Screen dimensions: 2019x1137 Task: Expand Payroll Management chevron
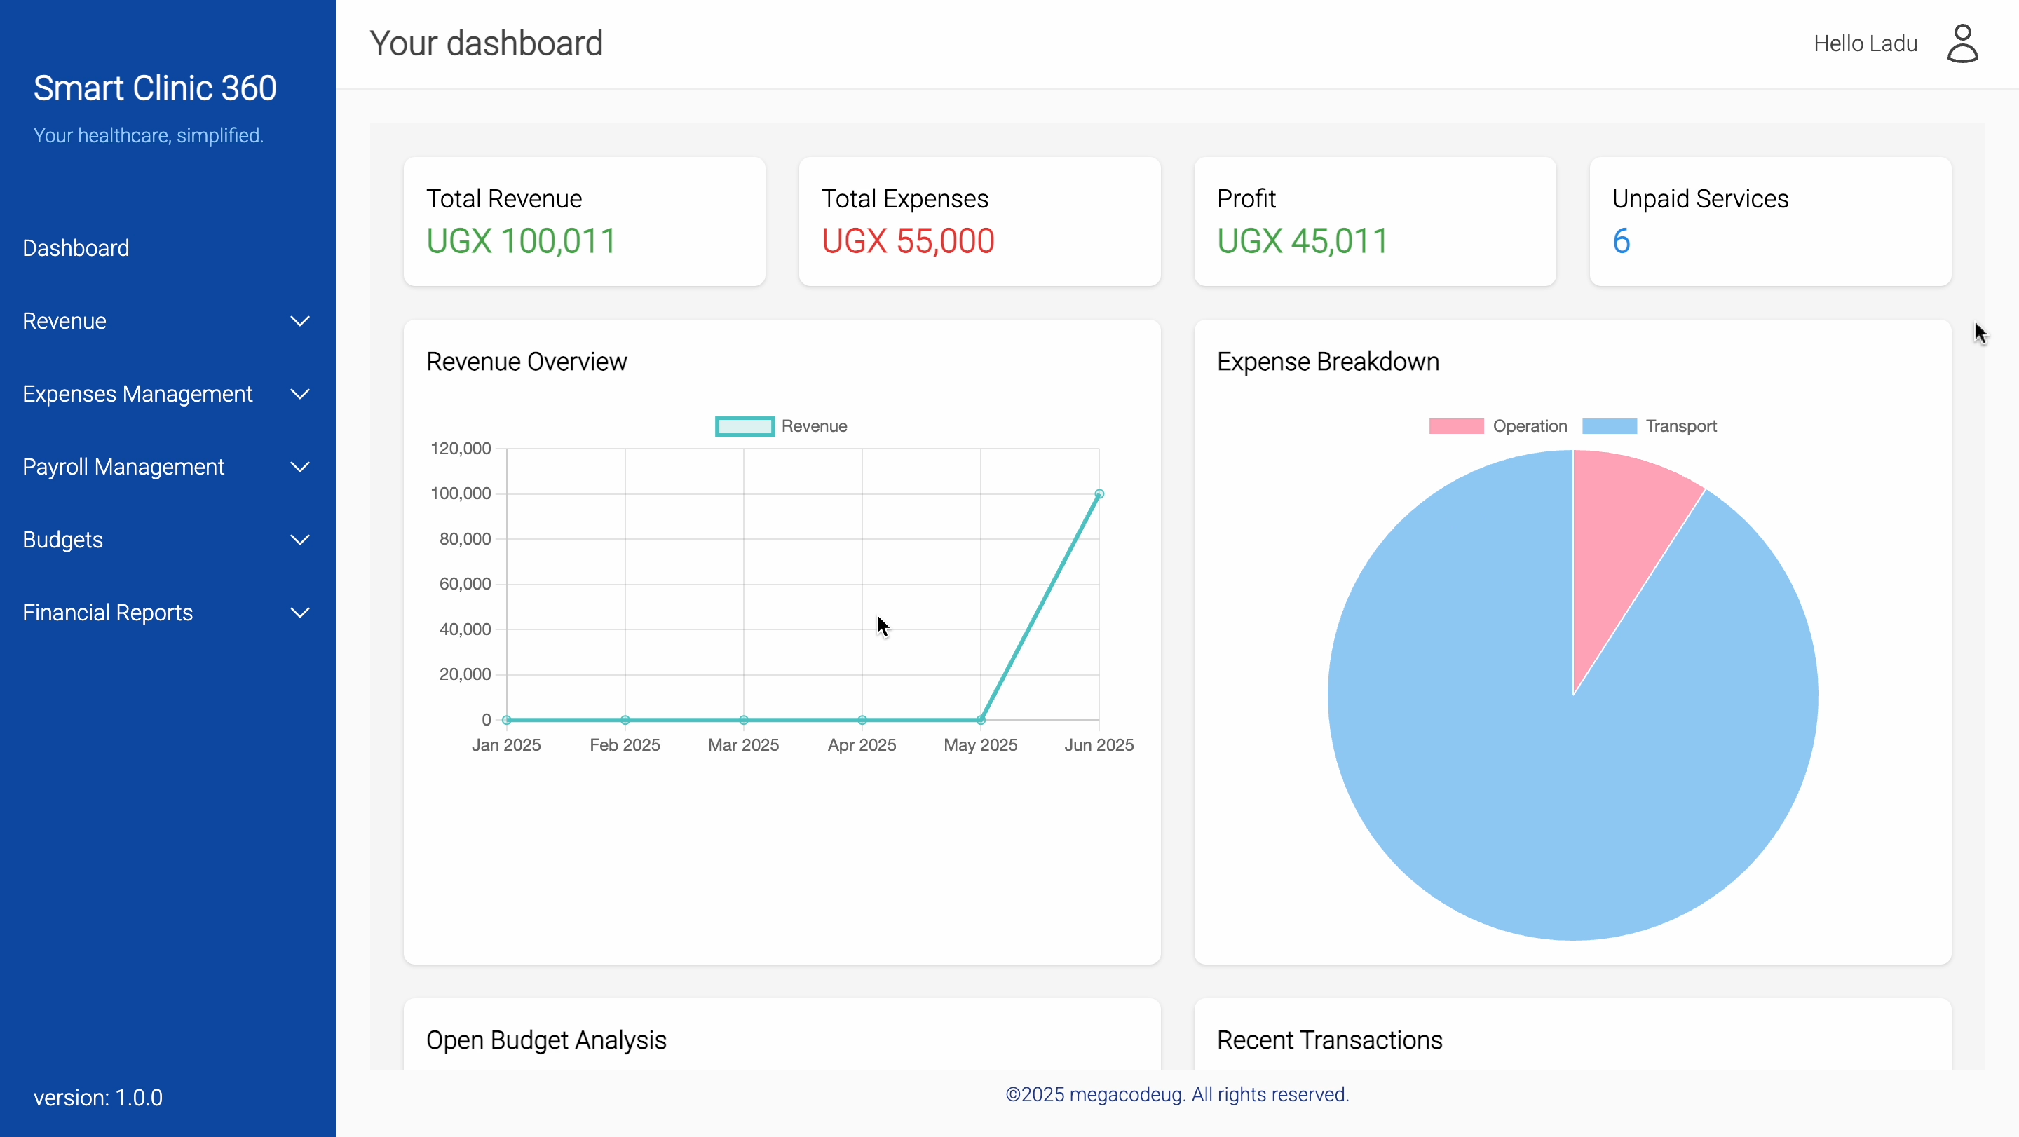(300, 467)
